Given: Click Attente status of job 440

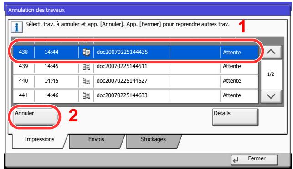Looking at the screenshot, I should (232, 81).
